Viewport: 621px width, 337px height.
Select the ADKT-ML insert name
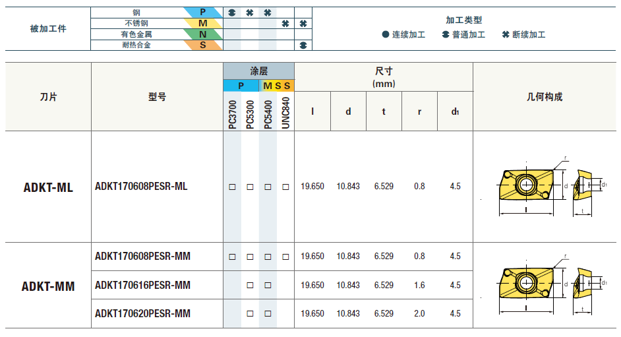click(x=48, y=187)
